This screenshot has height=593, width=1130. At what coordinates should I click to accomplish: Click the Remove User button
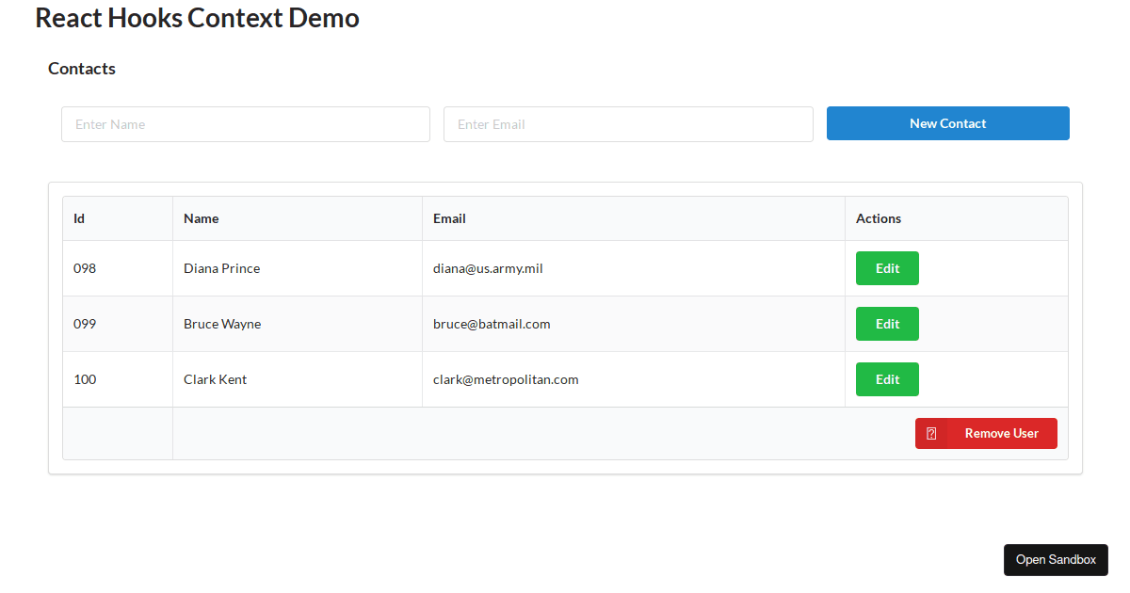(x=1000, y=433)
